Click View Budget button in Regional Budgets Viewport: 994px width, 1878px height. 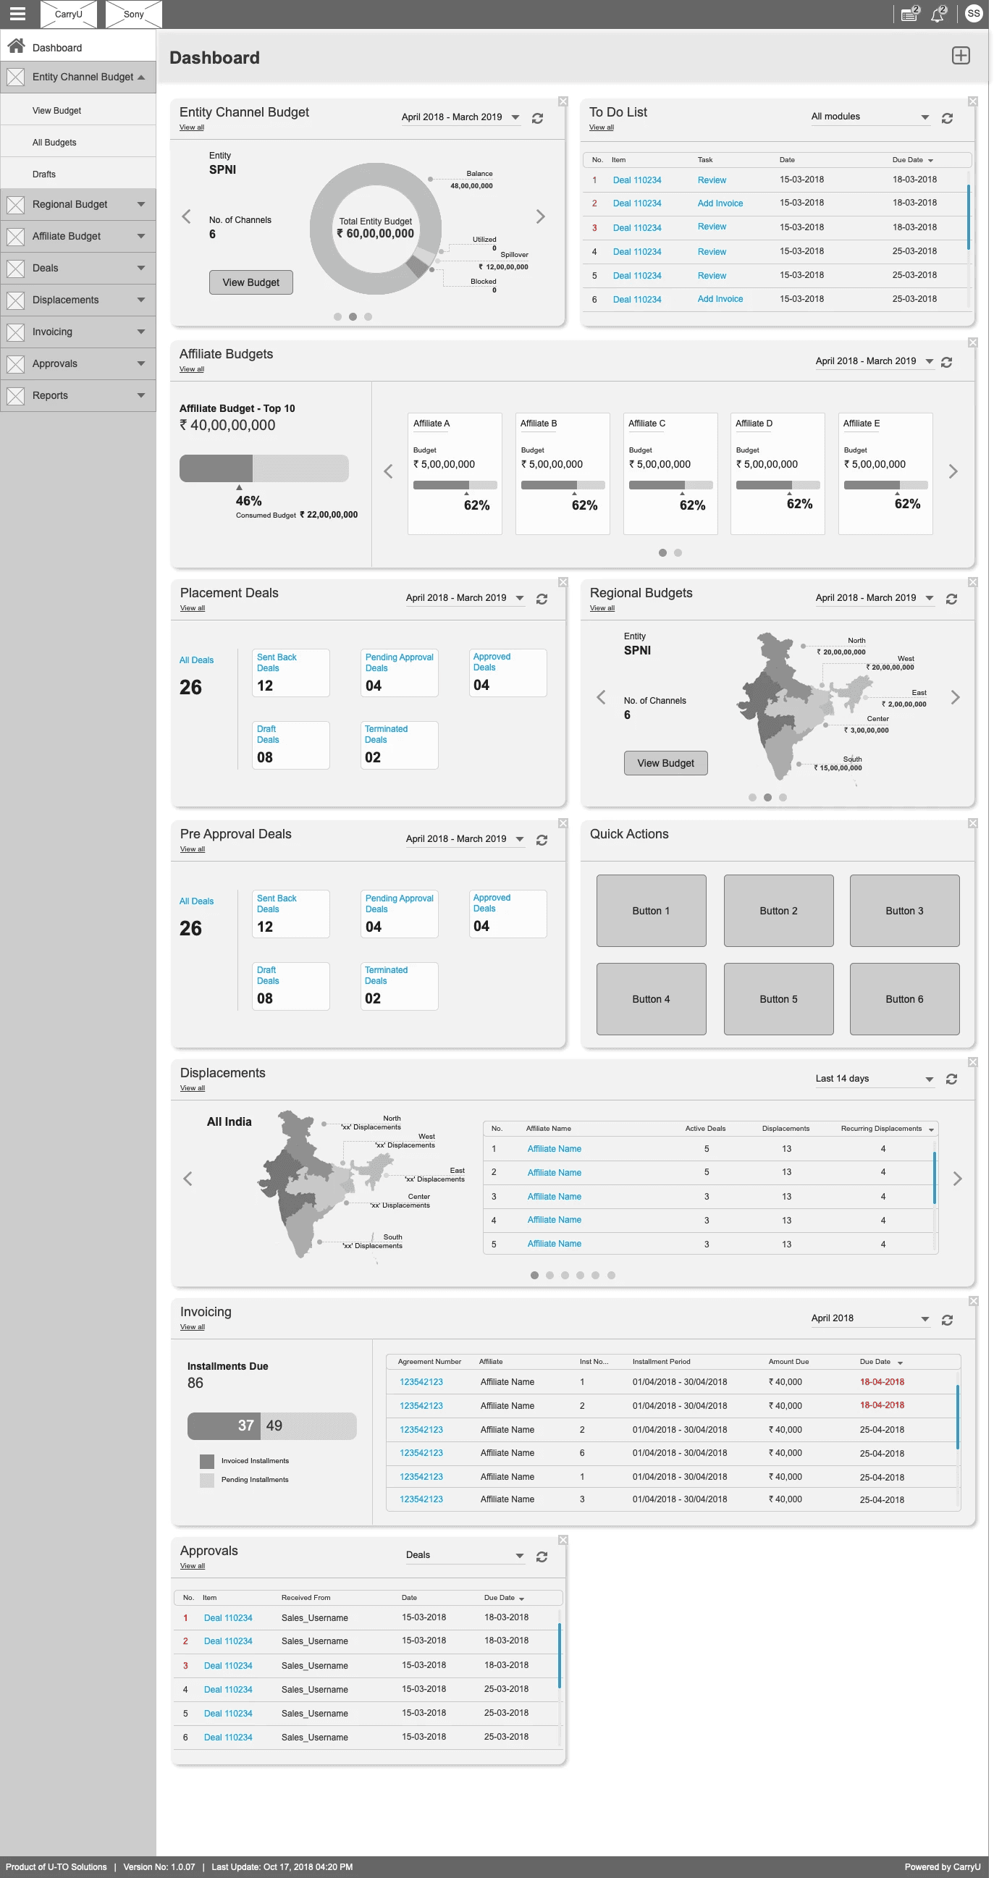pos(665,763)
